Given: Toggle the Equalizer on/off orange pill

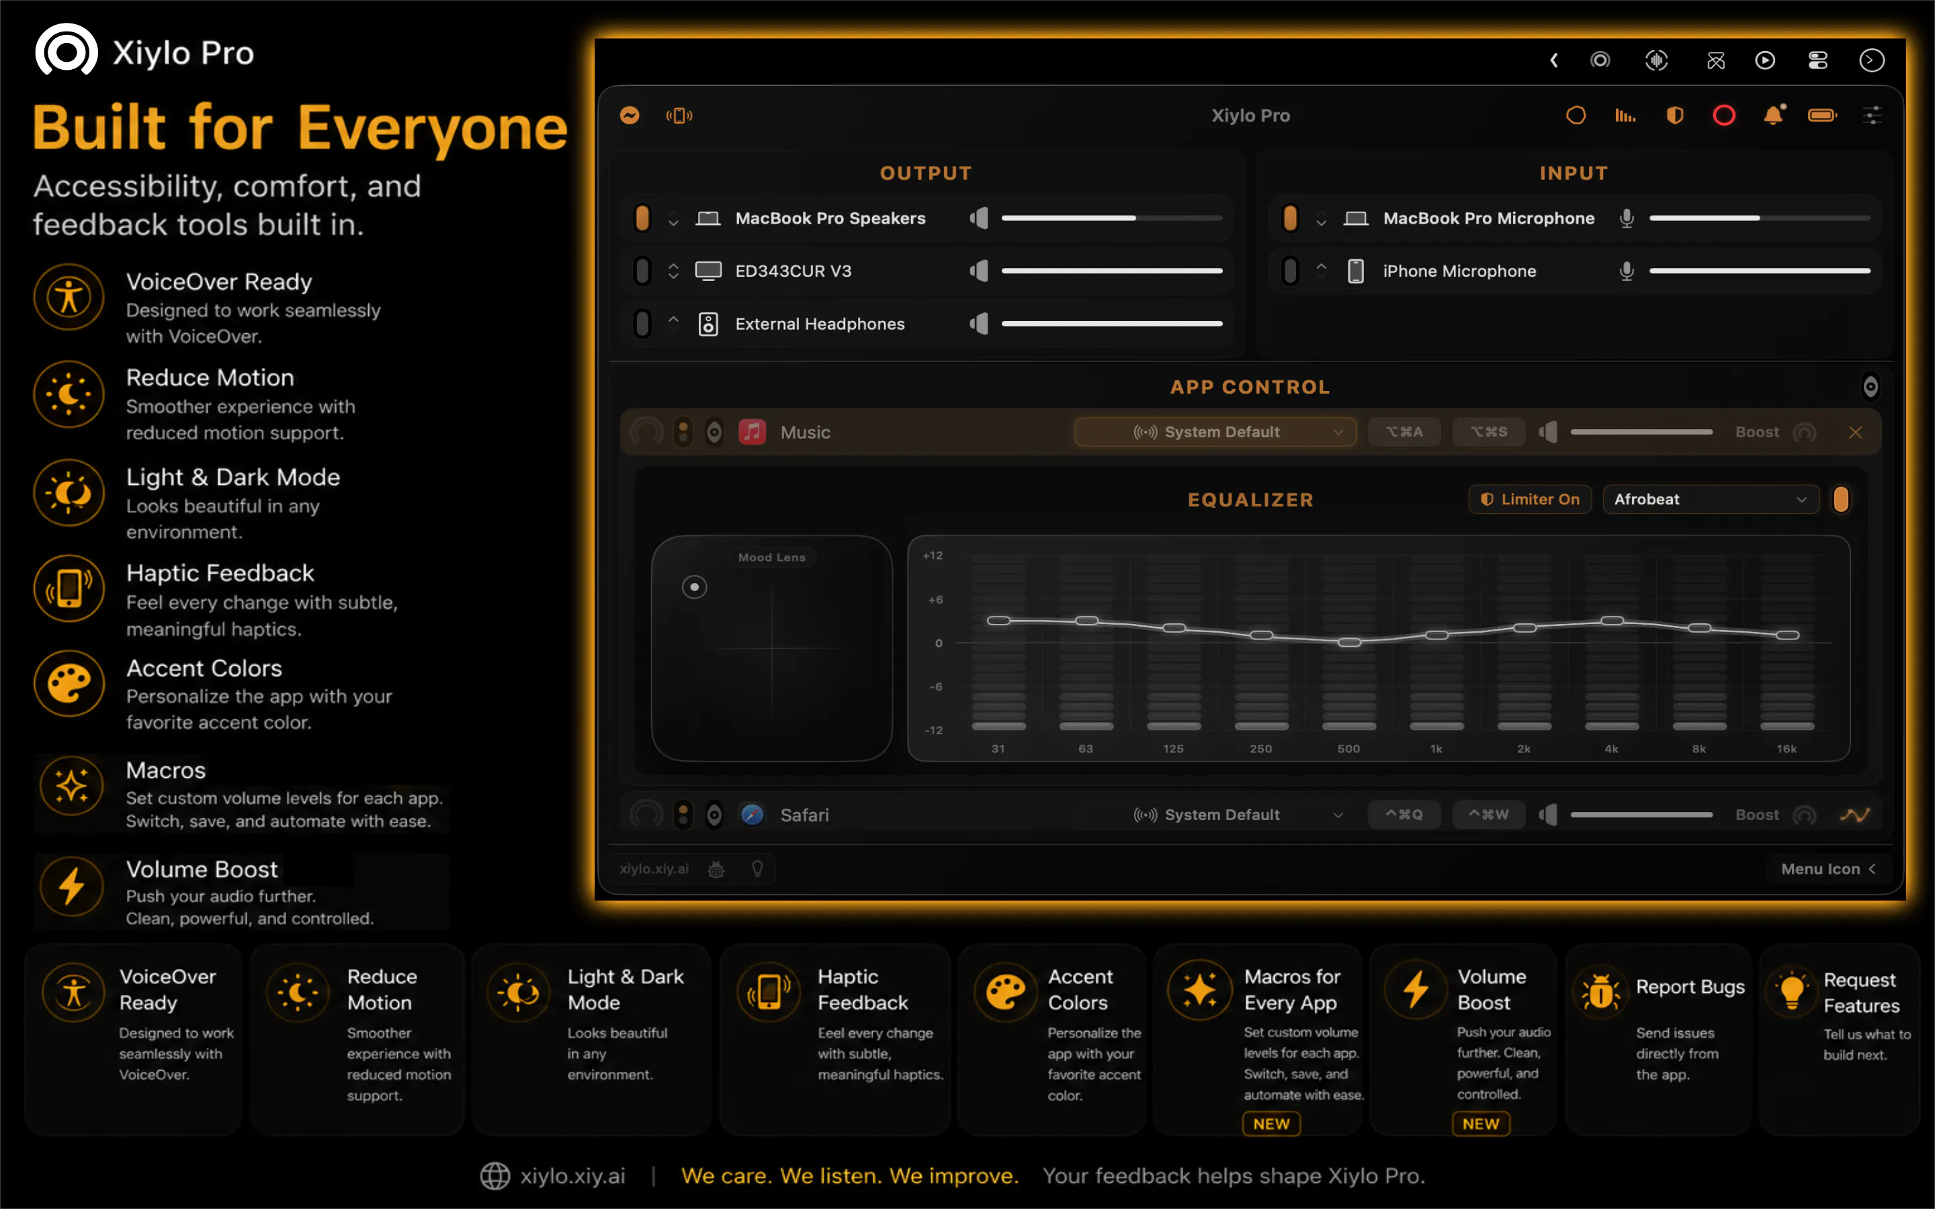Looking at the screenshot, I should [1841, 500].
